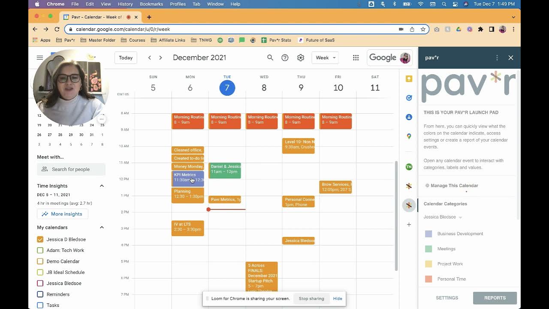This screenshot has height=309, width=549.
Task: Open Contacts in side panel
Action: (x=409, y=117)
